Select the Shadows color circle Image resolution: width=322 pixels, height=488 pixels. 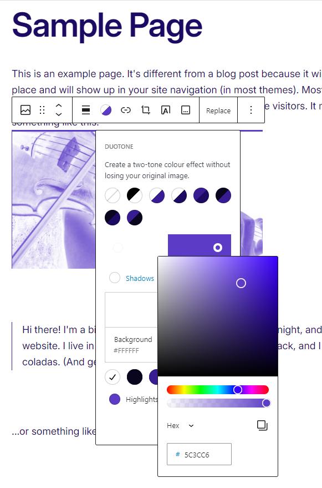click(115, 278)
